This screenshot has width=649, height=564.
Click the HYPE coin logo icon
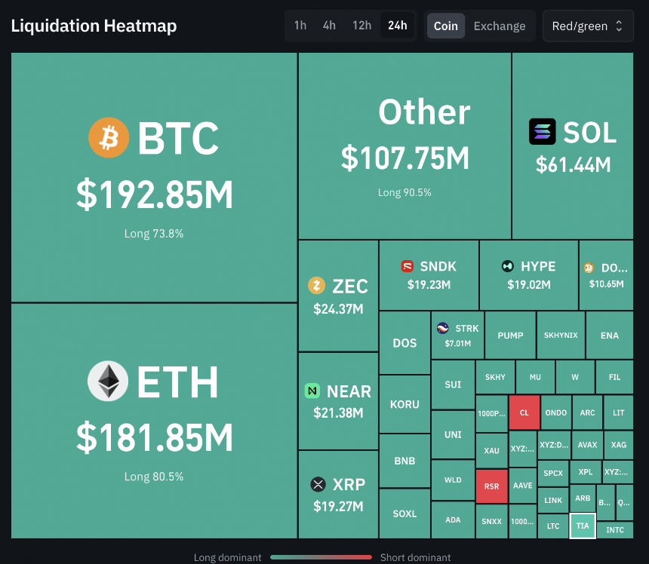coord(508,266)
